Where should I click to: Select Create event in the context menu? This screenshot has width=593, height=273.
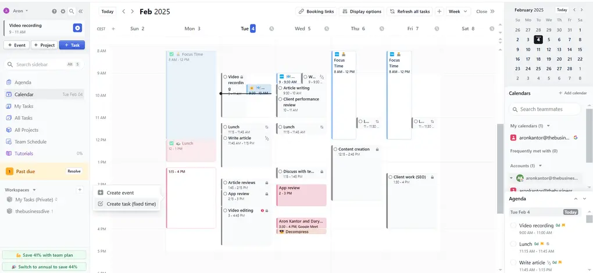click(x=120, y=193)
